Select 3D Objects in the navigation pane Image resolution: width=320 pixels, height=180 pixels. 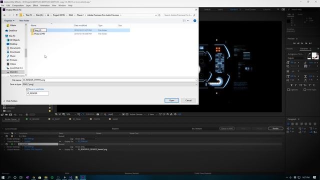point(14,40)
